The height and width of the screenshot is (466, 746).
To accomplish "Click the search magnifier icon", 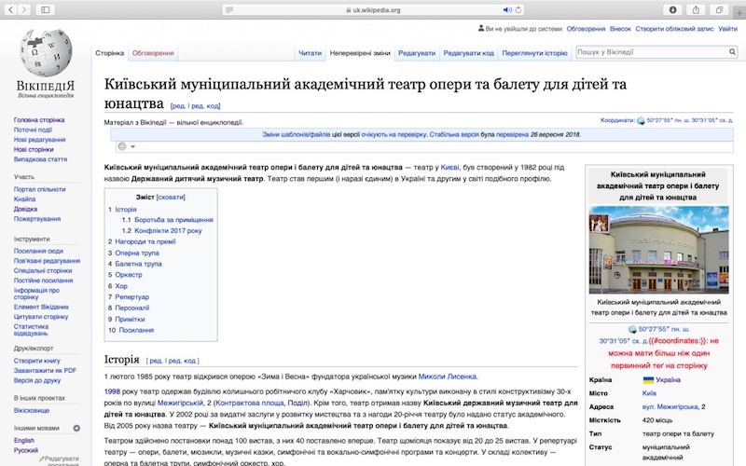I will pyautogui.click(x=732, y=52).
